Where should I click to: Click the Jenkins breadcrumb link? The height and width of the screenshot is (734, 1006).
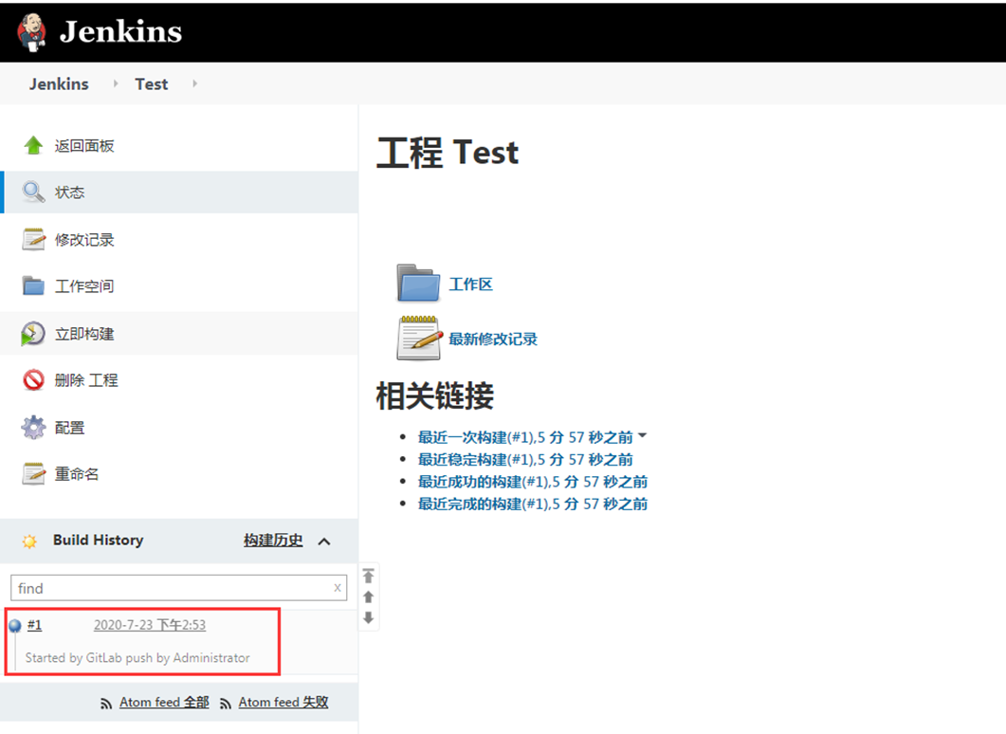tap(59, 84)
